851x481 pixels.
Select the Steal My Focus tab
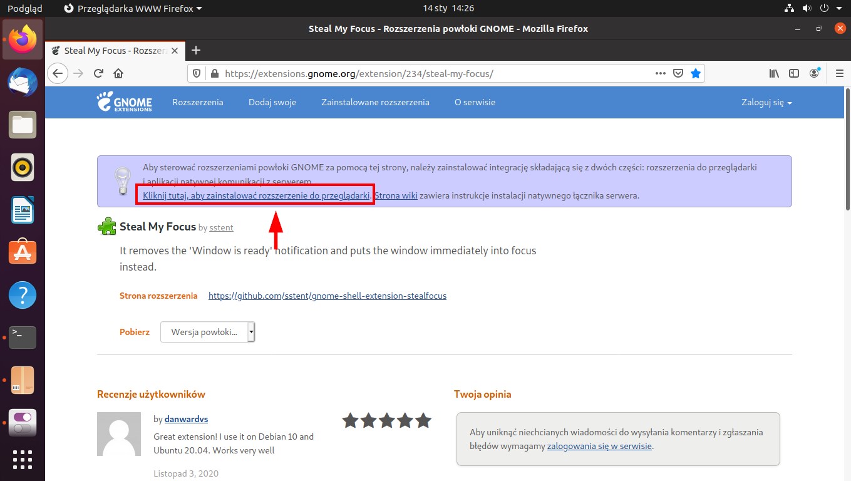coord(115,51)
